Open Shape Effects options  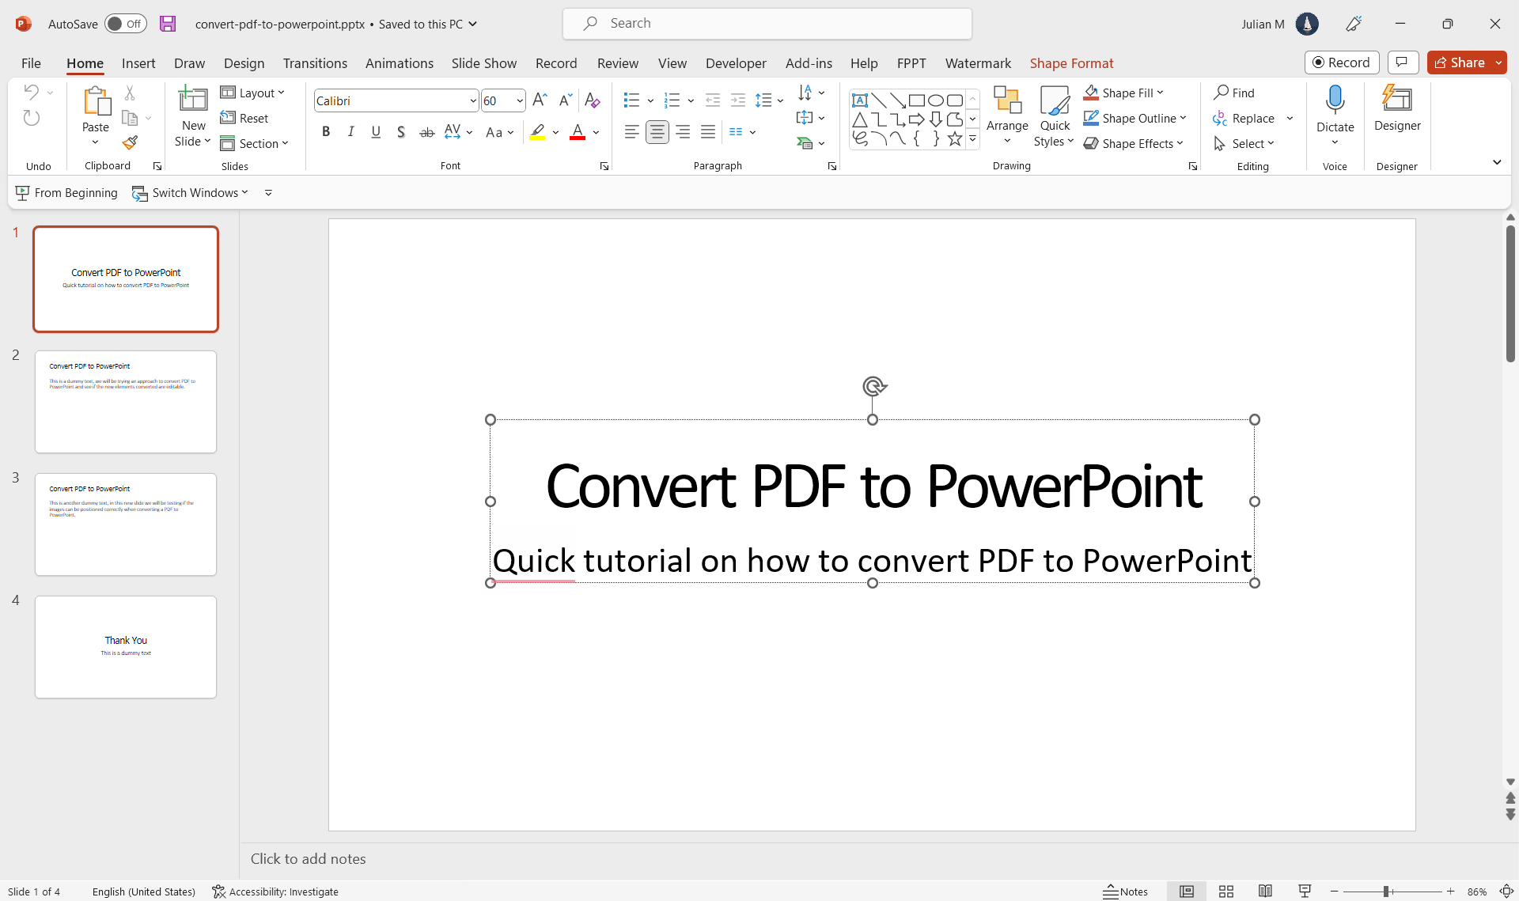coord(1134,143)
